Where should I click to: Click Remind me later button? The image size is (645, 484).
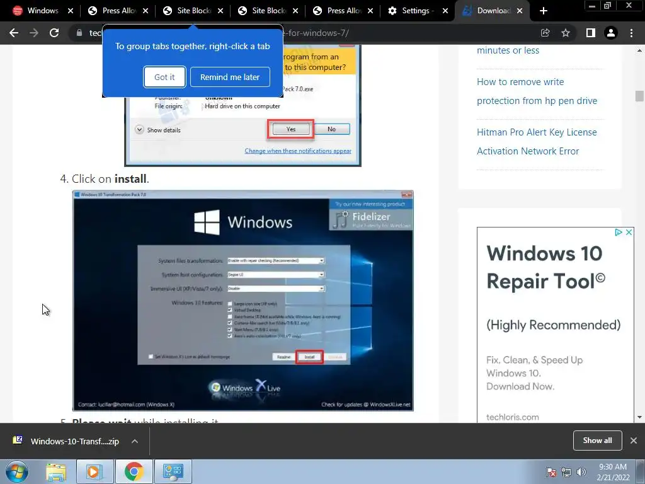point(230,77)
